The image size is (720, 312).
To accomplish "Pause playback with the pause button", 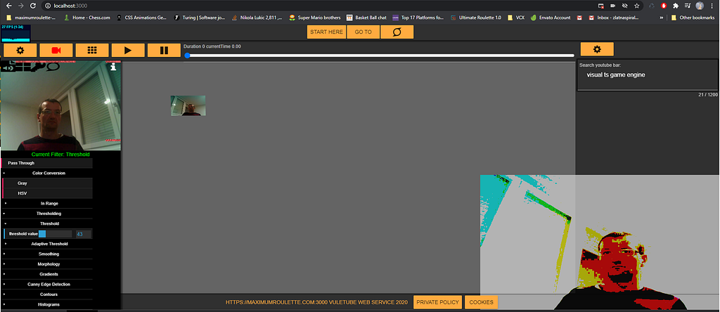I will point(164,51).
